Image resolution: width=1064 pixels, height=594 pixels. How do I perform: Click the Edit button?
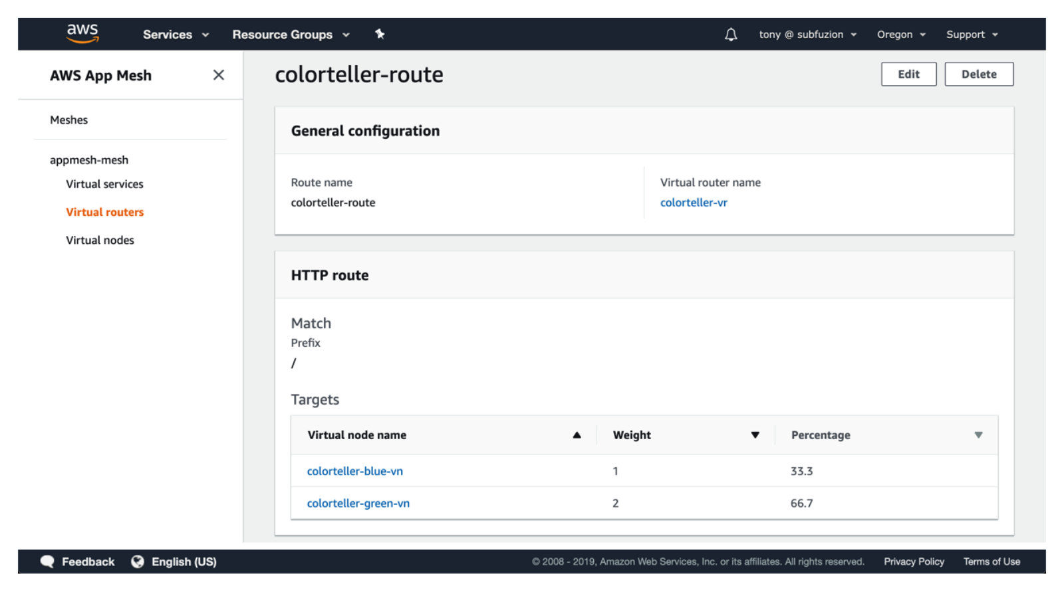(x=908, y=74)
